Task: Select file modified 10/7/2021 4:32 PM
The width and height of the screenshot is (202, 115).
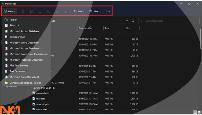Action: (x=87, y=66)
